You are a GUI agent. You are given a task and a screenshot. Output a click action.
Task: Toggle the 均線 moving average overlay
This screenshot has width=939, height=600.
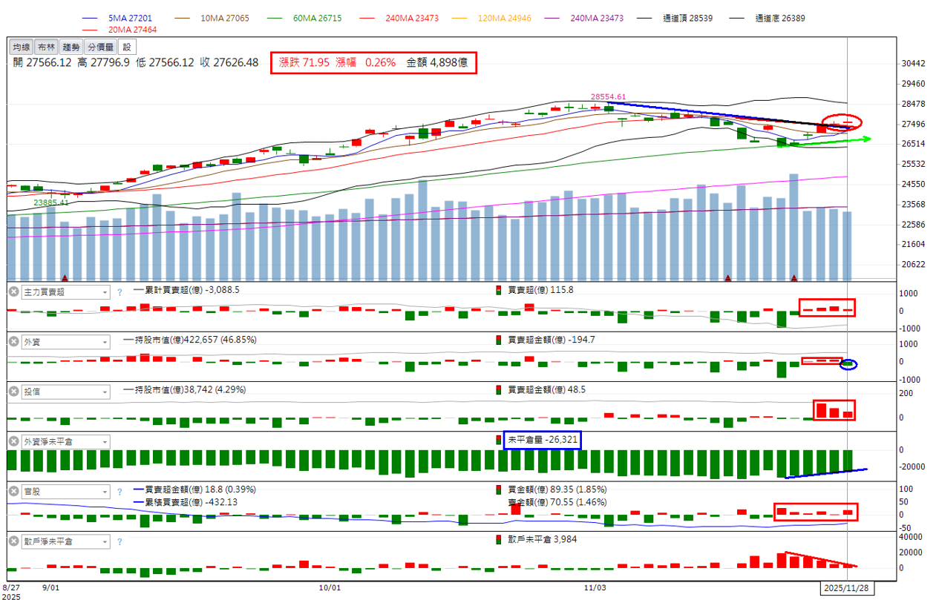pyautogui.click(x=22, y=47)
